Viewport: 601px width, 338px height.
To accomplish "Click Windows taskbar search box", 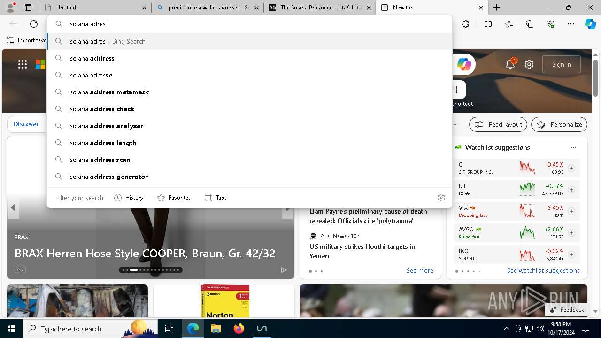I will tap(90, 329).
